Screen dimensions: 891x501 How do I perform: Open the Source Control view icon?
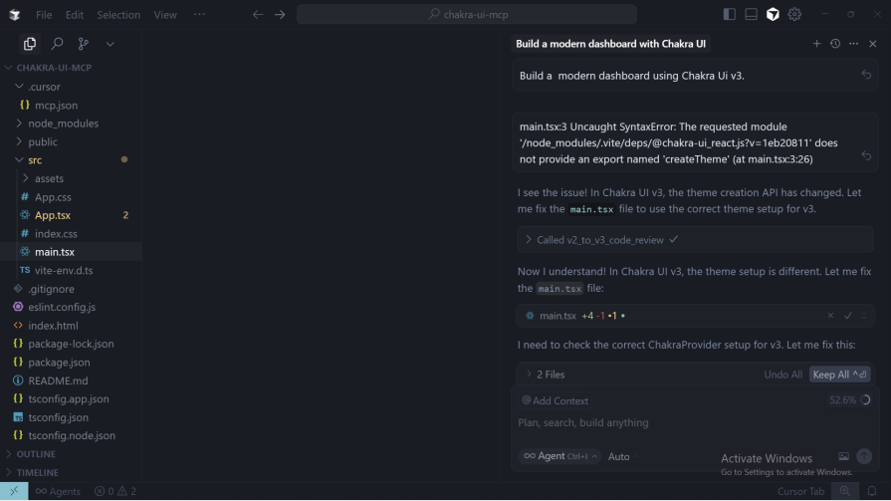83,44
